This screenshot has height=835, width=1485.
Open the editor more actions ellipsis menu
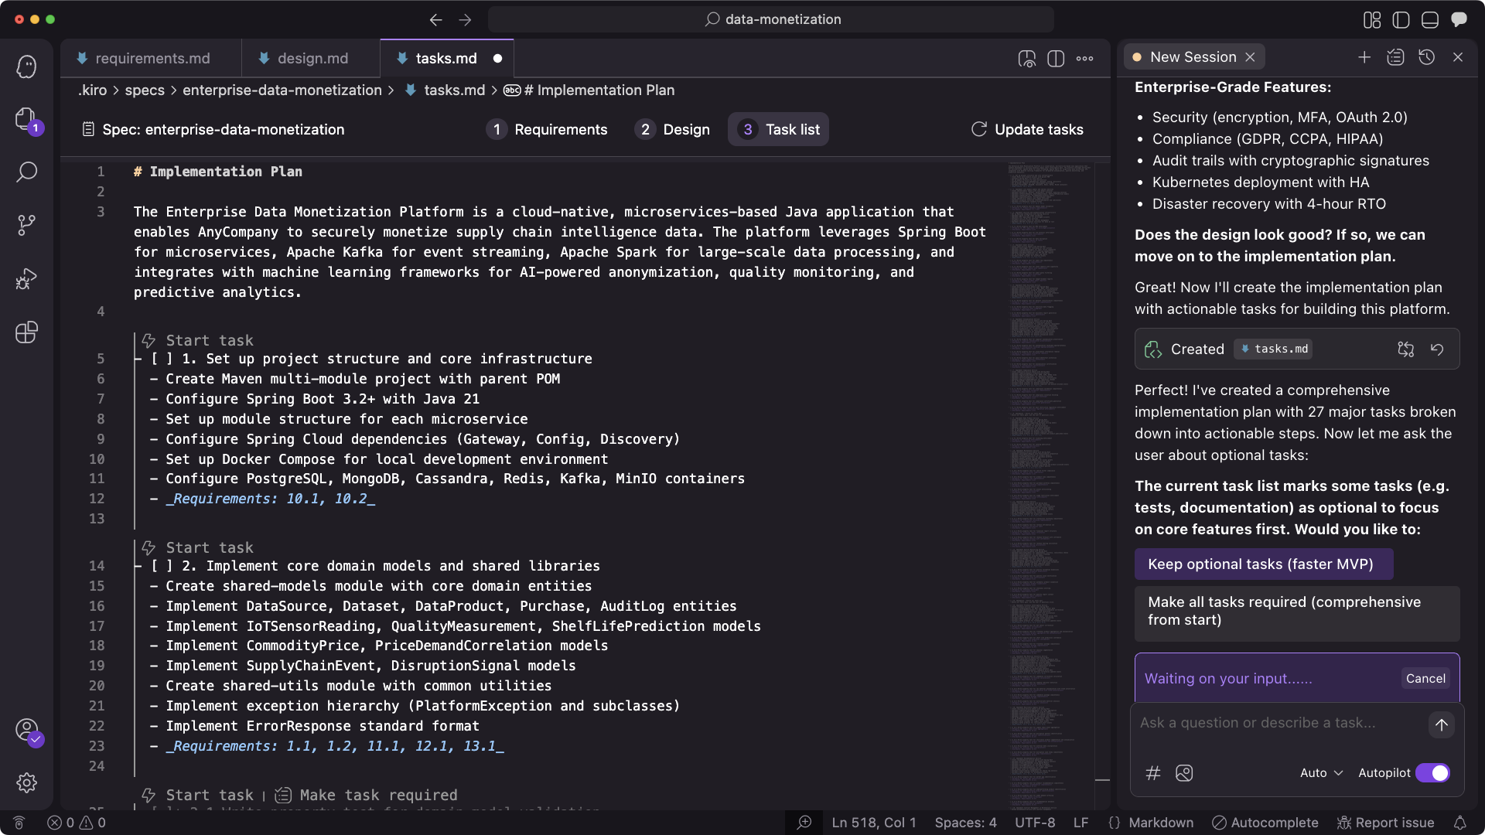pyautogui.click(x=1084, y=59)
